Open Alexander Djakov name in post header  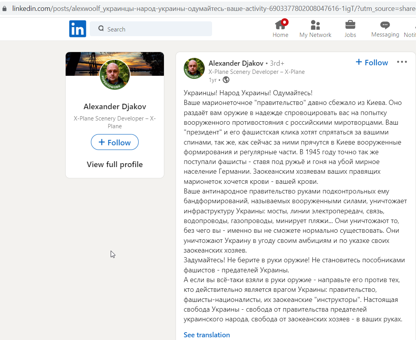(x=236, y=63)
